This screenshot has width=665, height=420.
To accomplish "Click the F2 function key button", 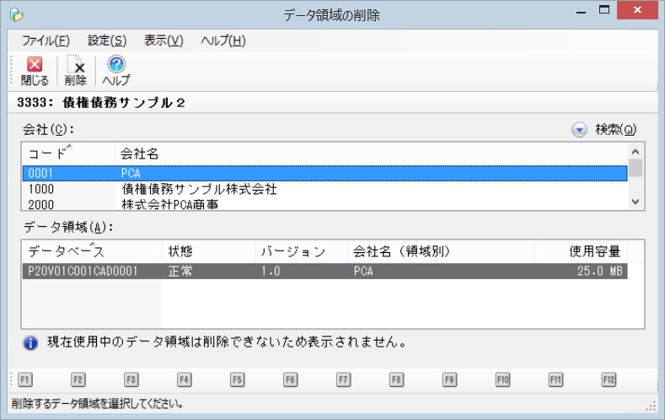I will pyautogui.click(x=78, y=380).
